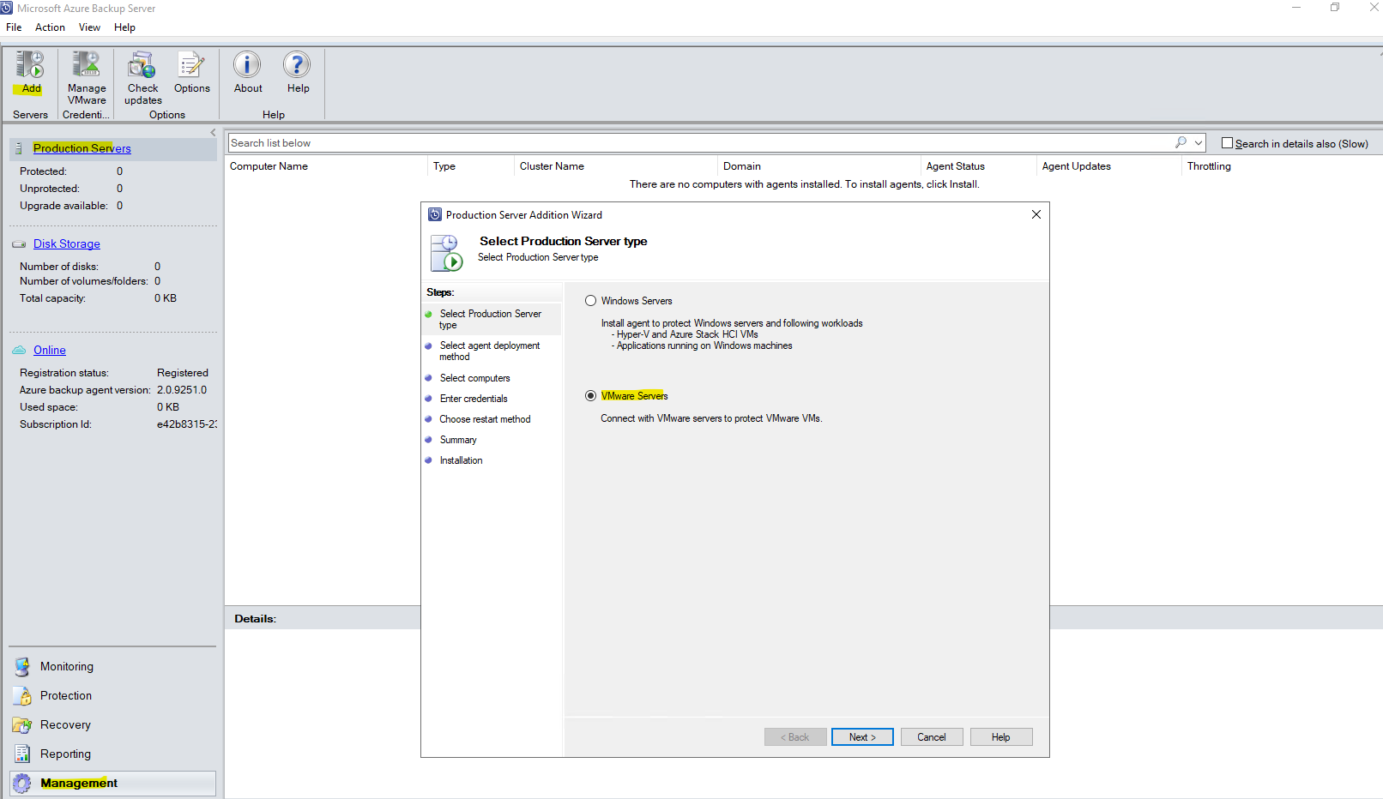Click the search magnifier icon
The width and height of the screenshot is (1383, 799).
[x=1181, y=142]
